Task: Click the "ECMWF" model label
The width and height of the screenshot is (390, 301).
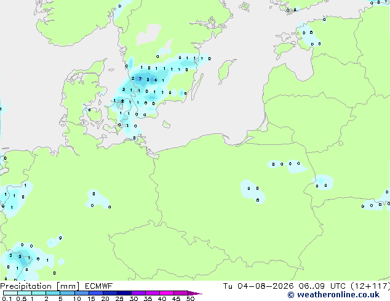Action: pyautogui.click(x=99, y=286)
